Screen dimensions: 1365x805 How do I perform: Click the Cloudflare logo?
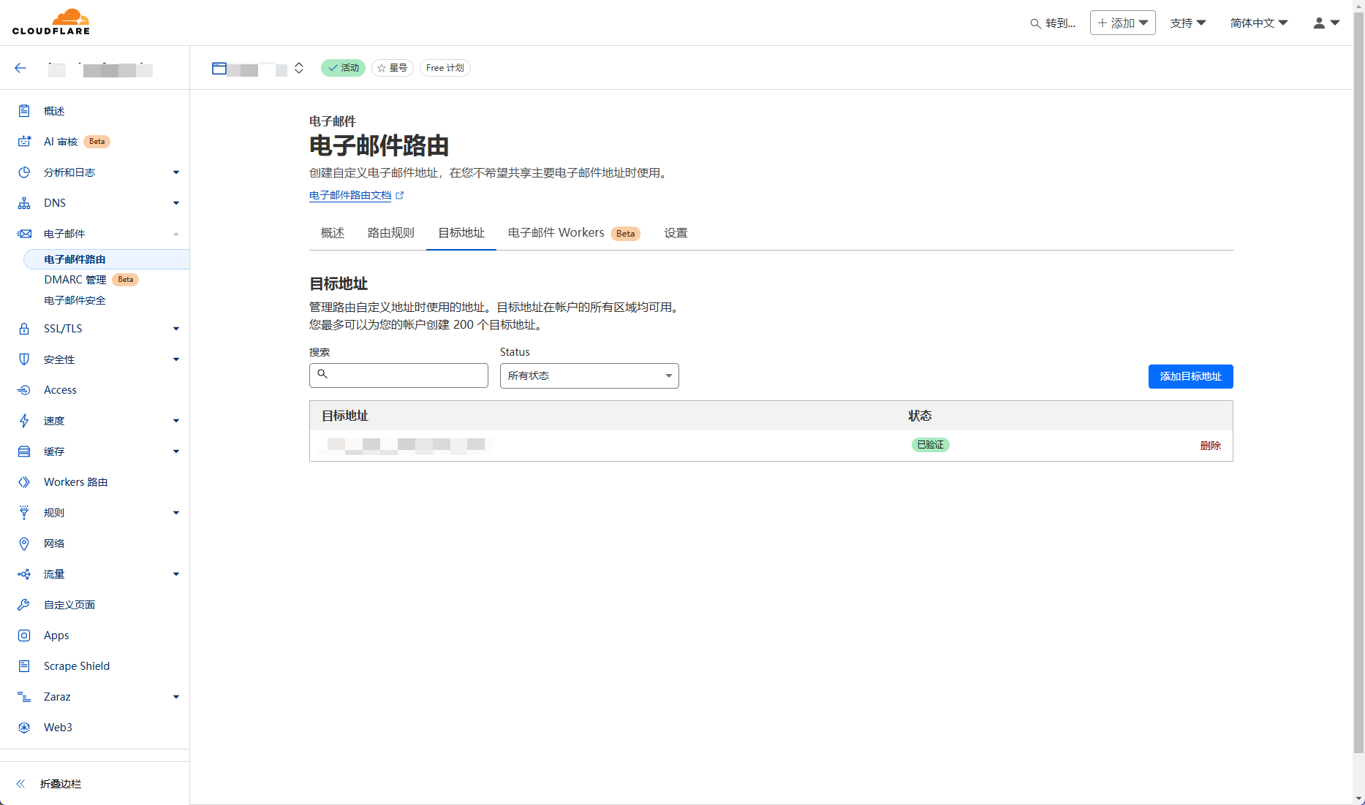[x=51, y=22]
